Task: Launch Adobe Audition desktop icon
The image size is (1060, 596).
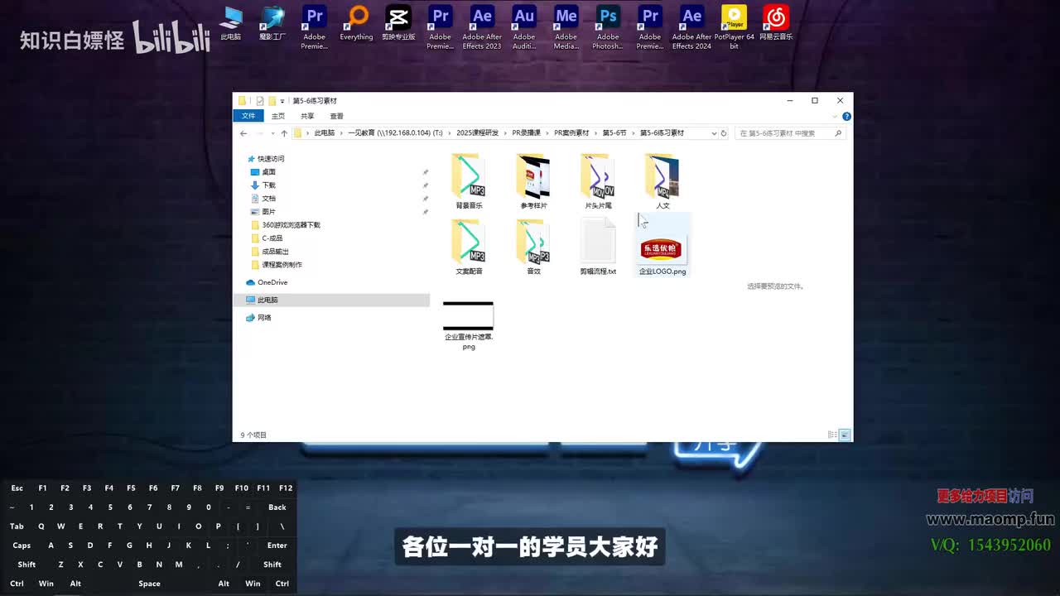Action: point(524,26)
